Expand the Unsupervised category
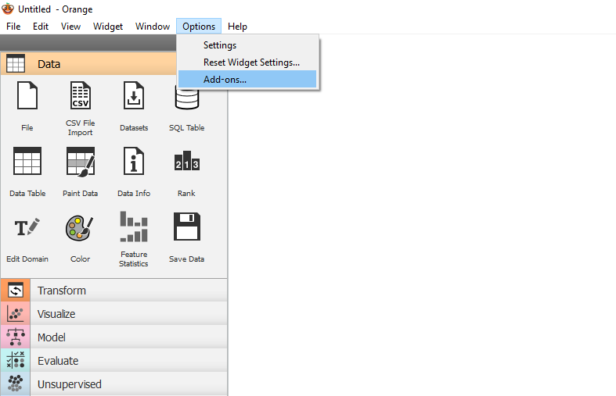The image size is (616, 396). click(x=69, y=384)
